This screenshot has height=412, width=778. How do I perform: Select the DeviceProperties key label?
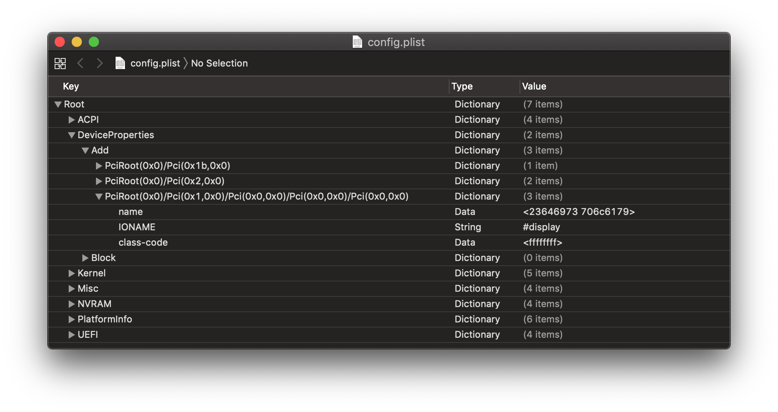pos(116,135)
